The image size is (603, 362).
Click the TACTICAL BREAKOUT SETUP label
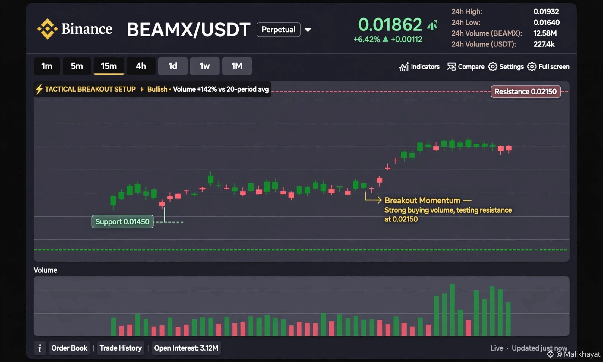pyautogui.click(x=90, y=89)
